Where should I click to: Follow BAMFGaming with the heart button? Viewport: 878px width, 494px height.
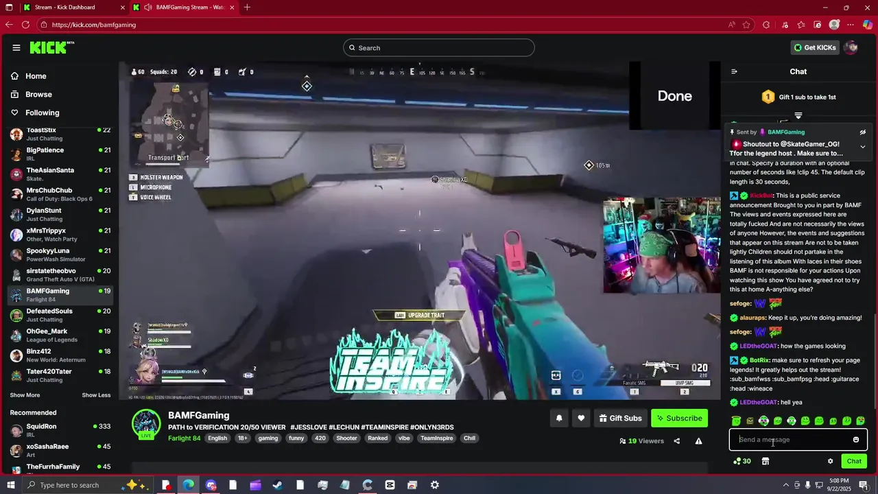coord(581,418)
